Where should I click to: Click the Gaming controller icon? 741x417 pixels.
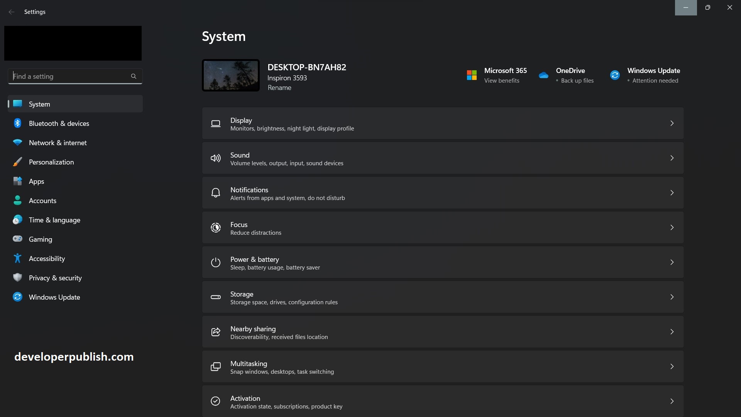click(18, 239)
